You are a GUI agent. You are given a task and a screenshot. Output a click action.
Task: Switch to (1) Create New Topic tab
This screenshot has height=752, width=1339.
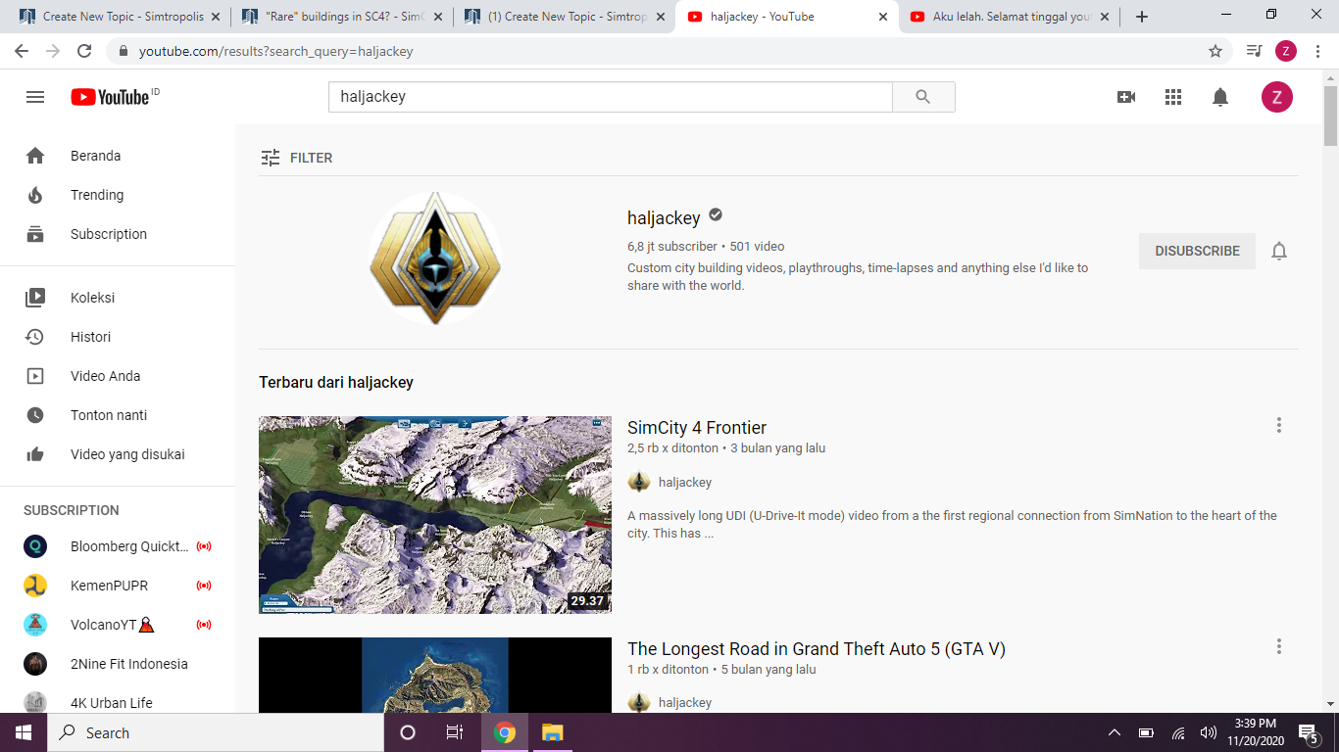click(x=565, y=17)
